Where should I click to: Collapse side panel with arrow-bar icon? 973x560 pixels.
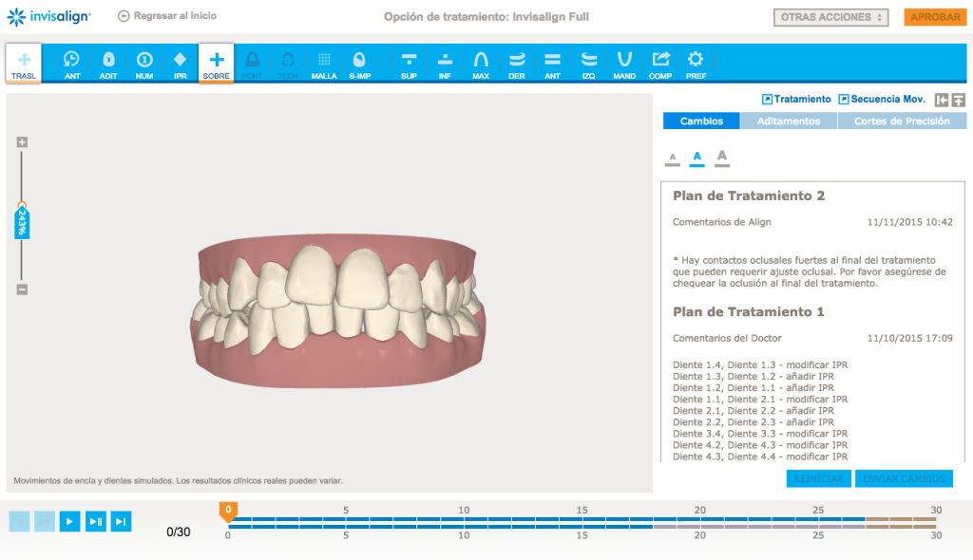942,100
